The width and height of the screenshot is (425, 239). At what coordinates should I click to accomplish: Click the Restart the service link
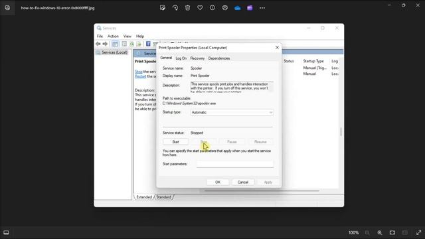pos(140,76)
